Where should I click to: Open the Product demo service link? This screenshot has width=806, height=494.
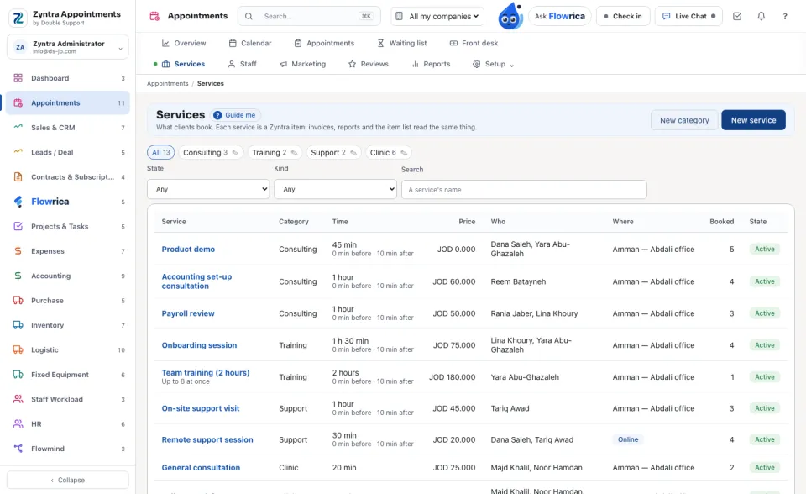coord(188,250)
